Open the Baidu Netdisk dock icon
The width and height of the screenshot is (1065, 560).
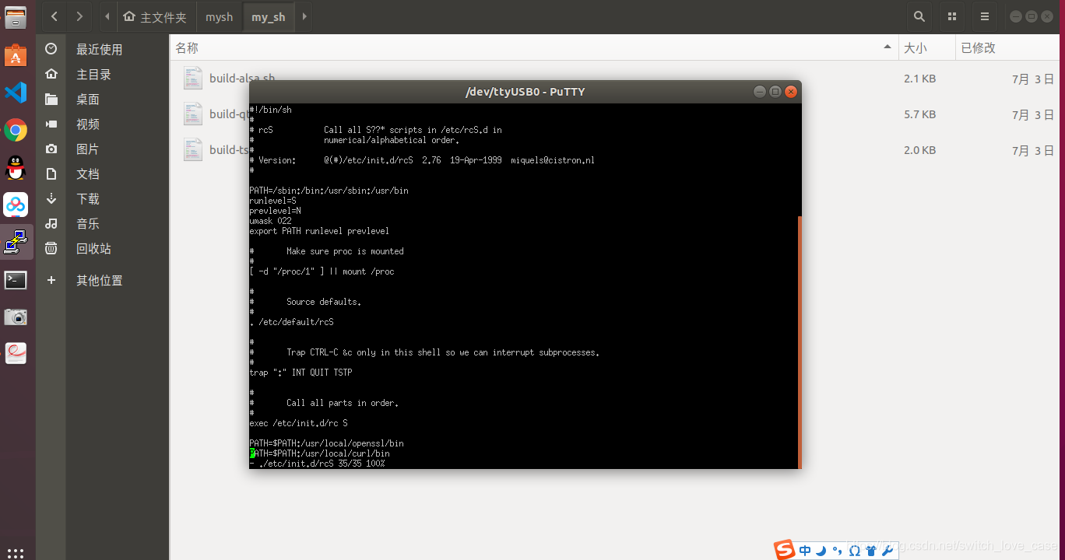pos(16,205)
